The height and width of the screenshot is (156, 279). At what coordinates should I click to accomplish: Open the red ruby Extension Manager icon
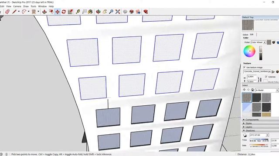tap(146, 12)
